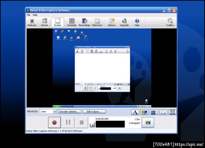Stop the recording
This screenshot has width=205, height=148.
click(82, 122)
